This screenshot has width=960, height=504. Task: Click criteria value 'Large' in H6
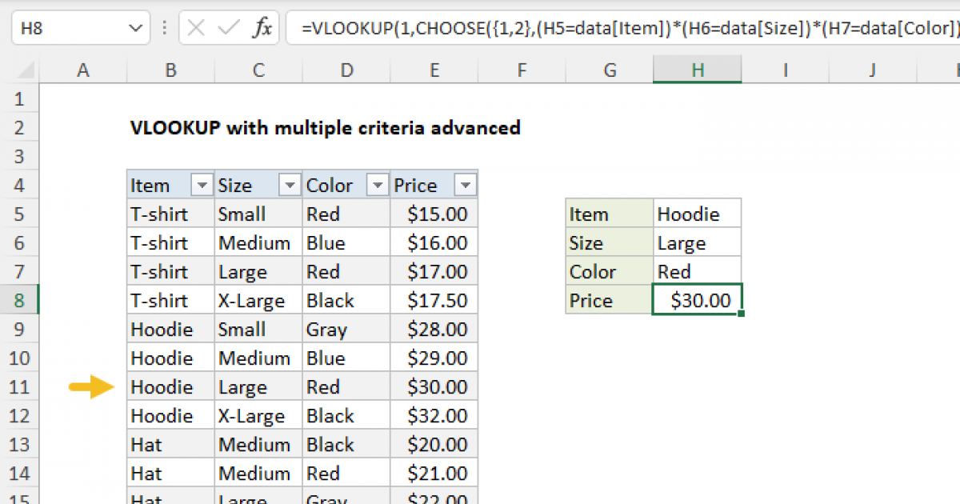tap(698, 243)
